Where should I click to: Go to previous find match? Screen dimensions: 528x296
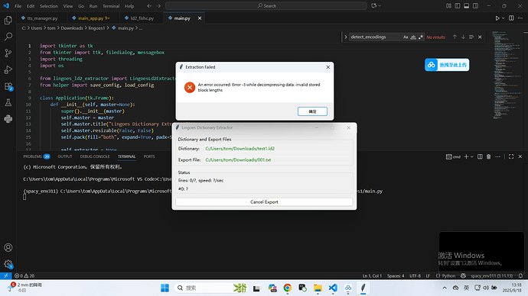click(x=455, y=37)
